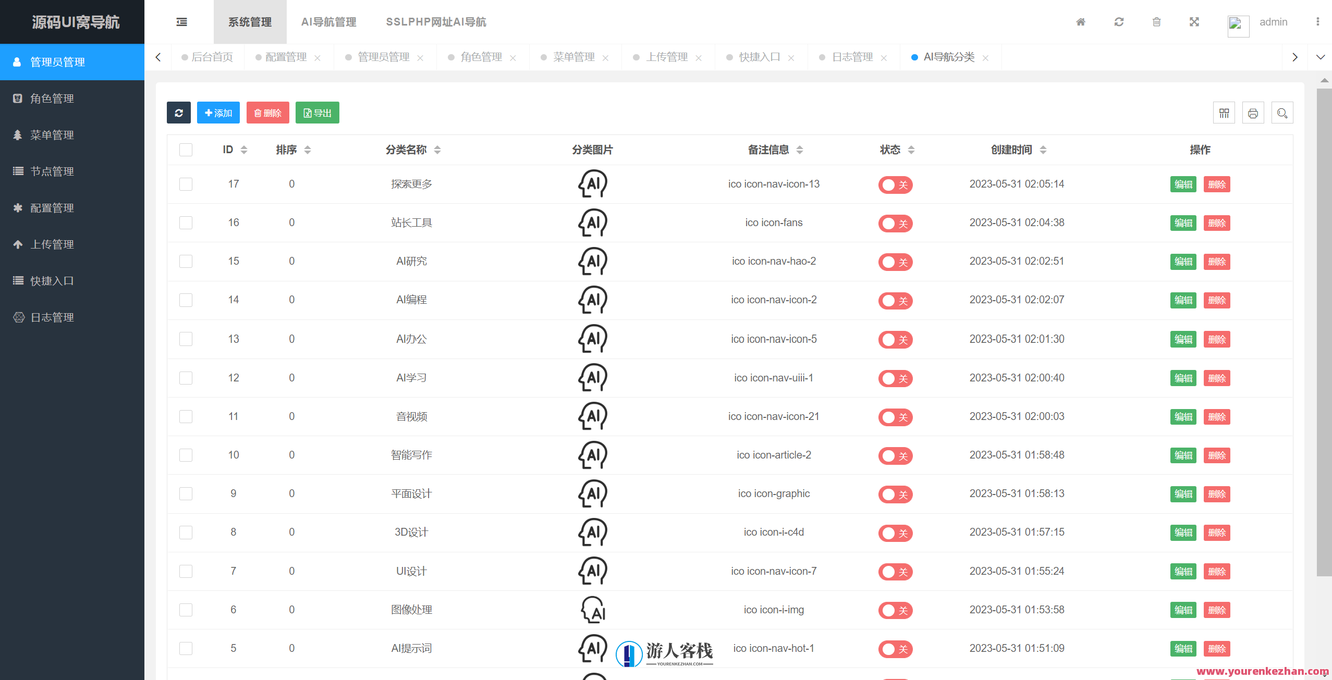Viewport: 1332px width, 680px height.
Task: Sort the table by ID column
Action: point(243,150)
